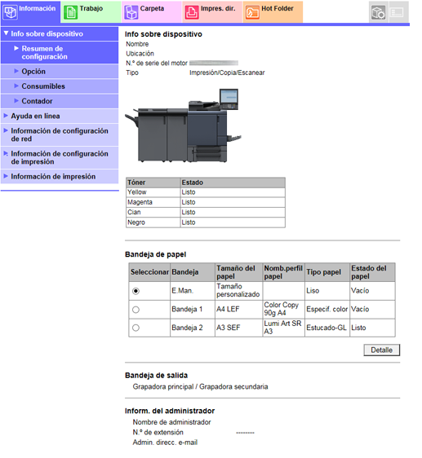Click the Especif. color paper type cell

coord(326,309)
